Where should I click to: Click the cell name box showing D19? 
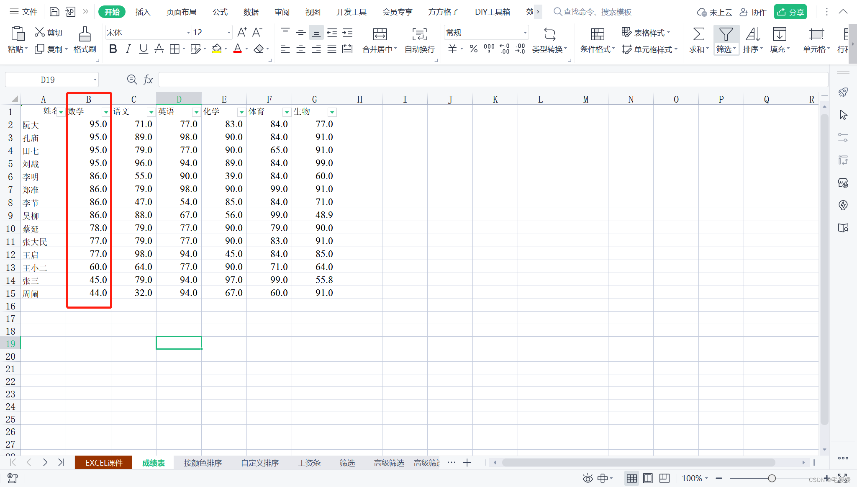pos(48,80)
